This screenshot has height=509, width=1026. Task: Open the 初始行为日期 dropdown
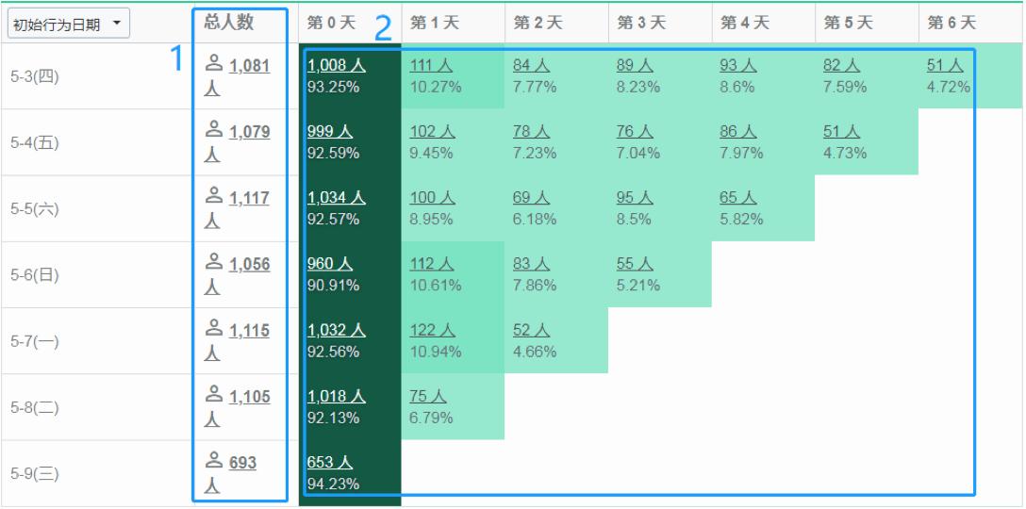tap(69, 25)
